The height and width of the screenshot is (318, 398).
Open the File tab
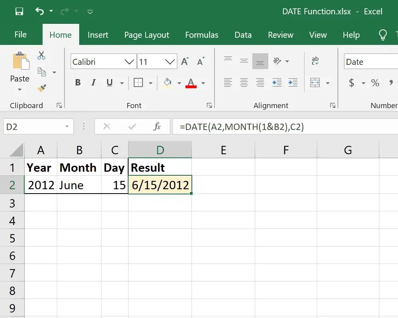(x=21, y=35)
